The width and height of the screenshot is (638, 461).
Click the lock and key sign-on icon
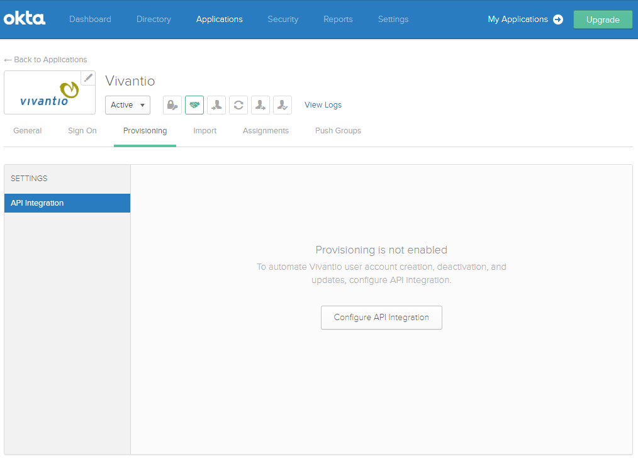172,105
